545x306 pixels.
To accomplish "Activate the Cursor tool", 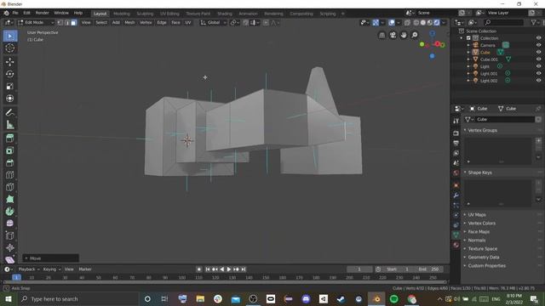I will tap(10, 48).
